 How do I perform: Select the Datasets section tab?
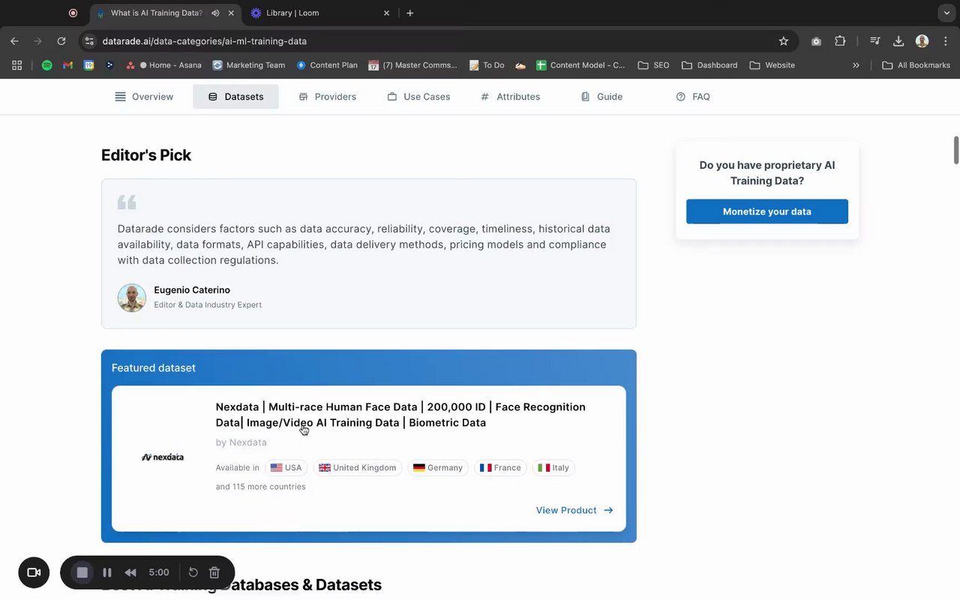235,97
